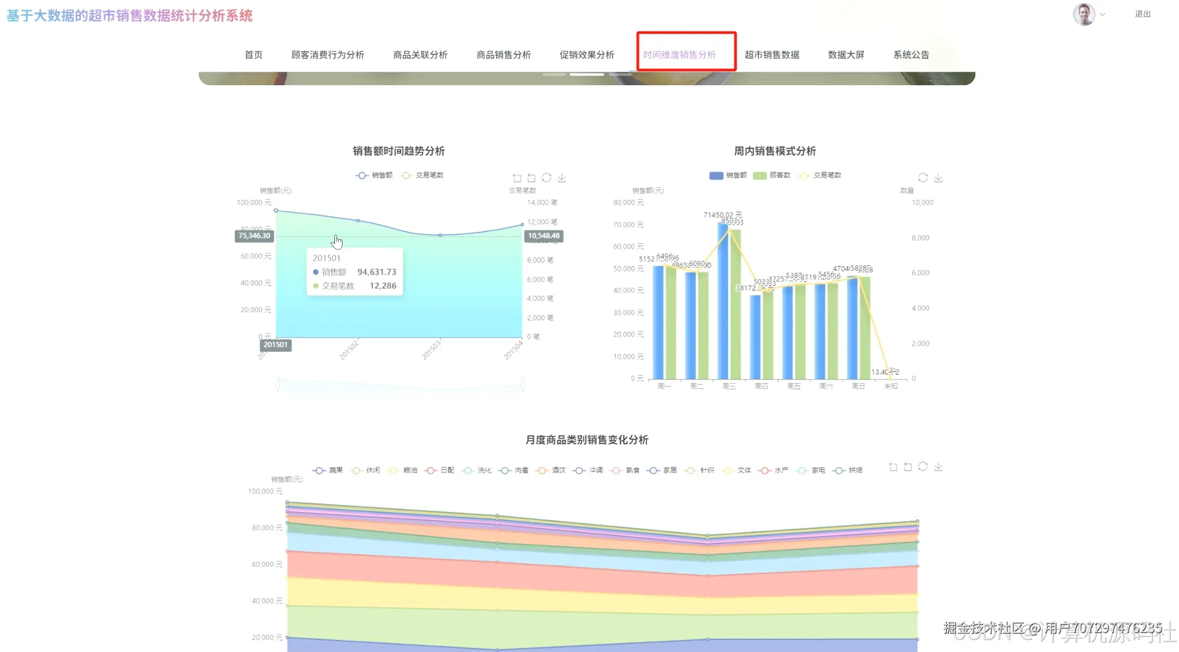Select the middle highlighted carousel indicator
This screenshot has height=652, width=1179.
(587, 74)
